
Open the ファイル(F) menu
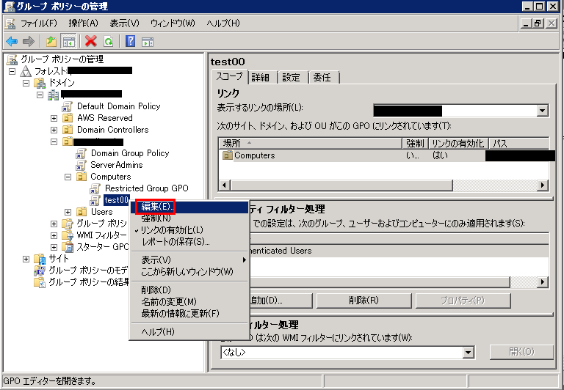click(38, 23)
